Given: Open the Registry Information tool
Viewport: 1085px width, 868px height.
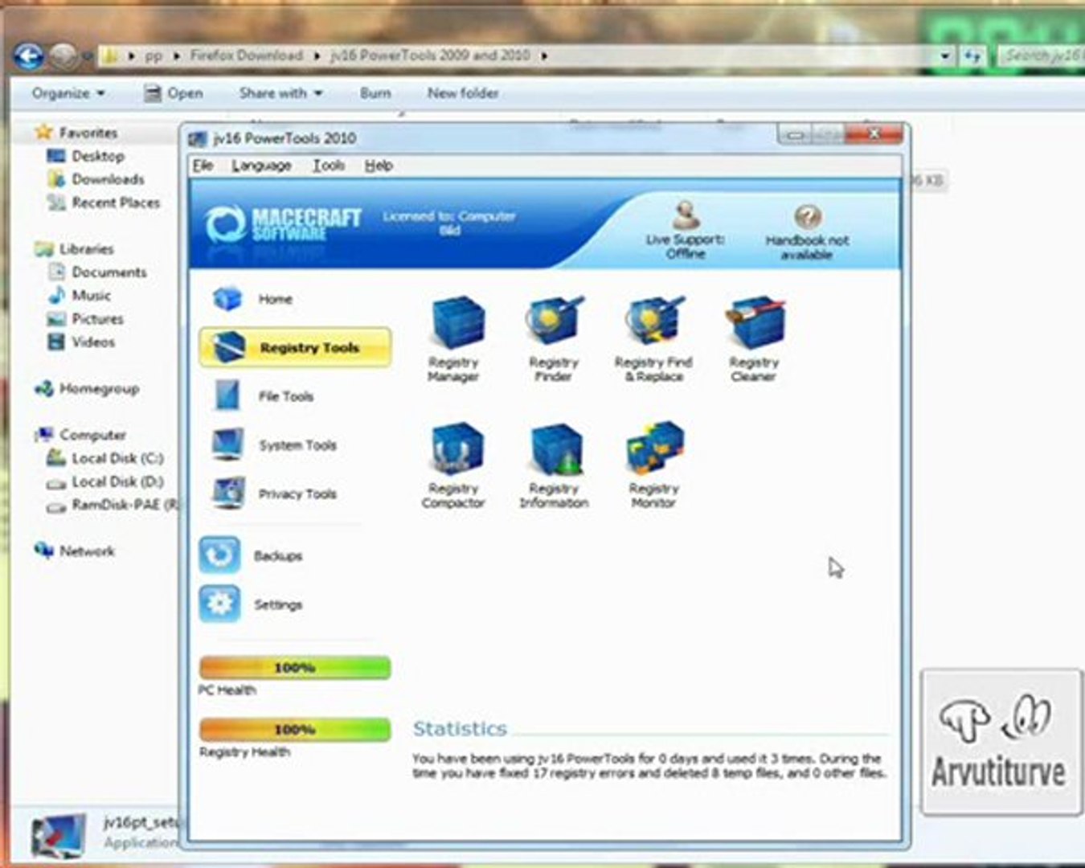Looking at the screenshot, I should pyautogui.click(x=554, y=465).
